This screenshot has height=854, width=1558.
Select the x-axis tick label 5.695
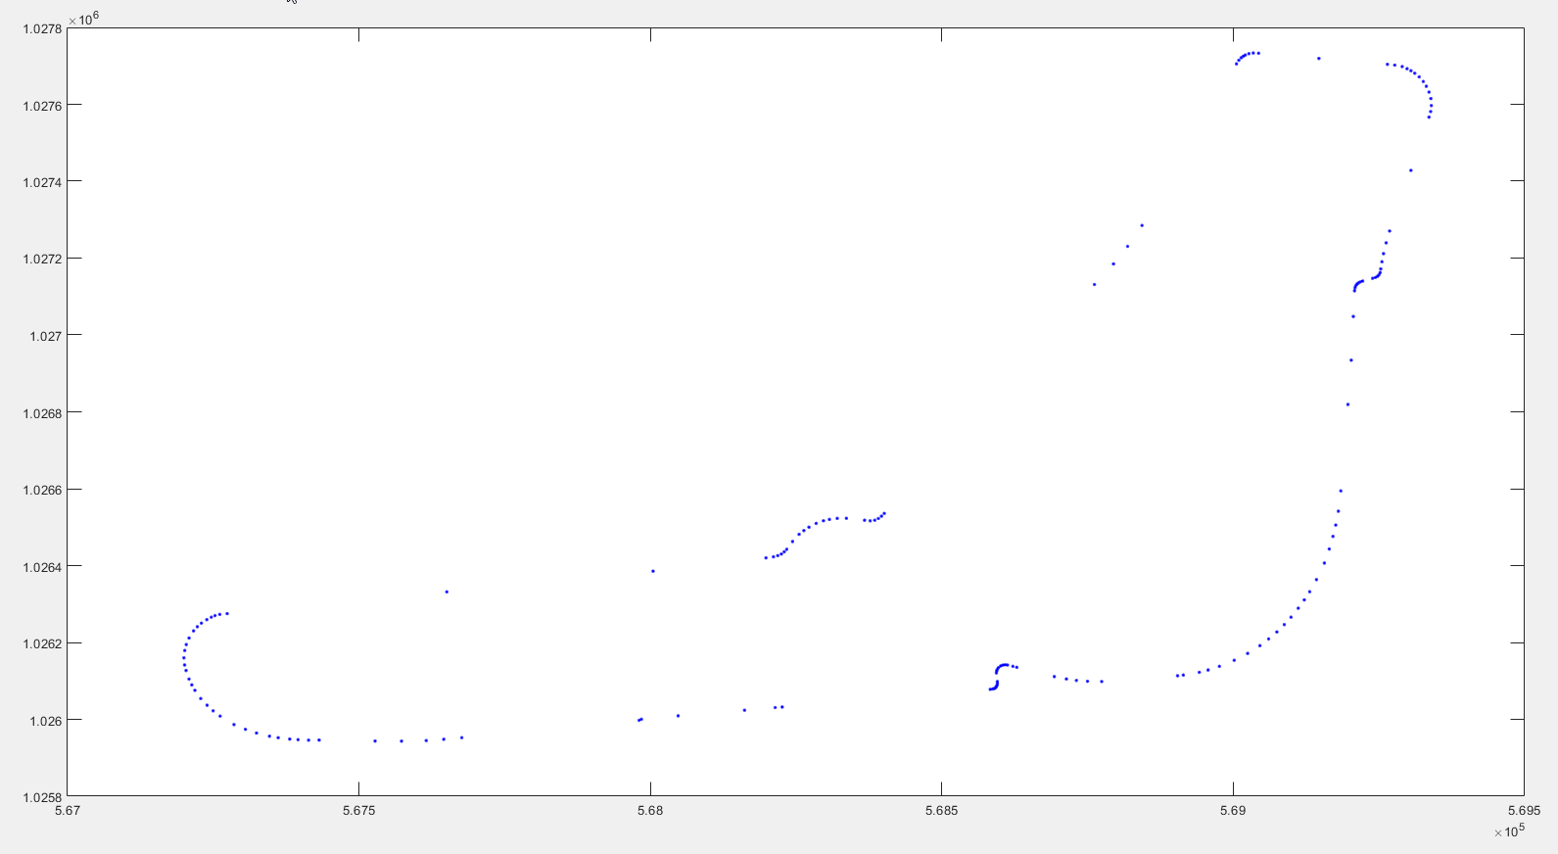pos(1524,811)
